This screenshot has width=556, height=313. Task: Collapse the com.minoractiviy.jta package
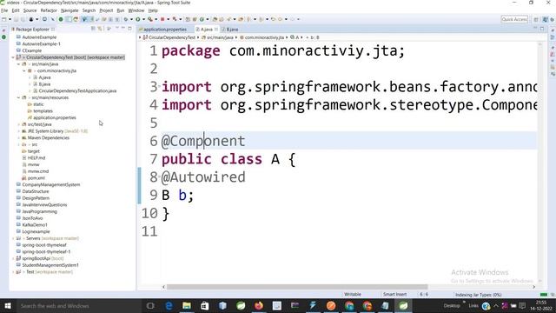(24, 71)
